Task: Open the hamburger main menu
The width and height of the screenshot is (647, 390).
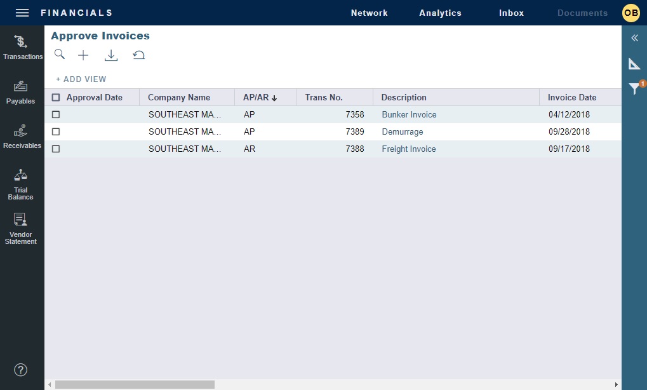Action: tap(22, 13)
